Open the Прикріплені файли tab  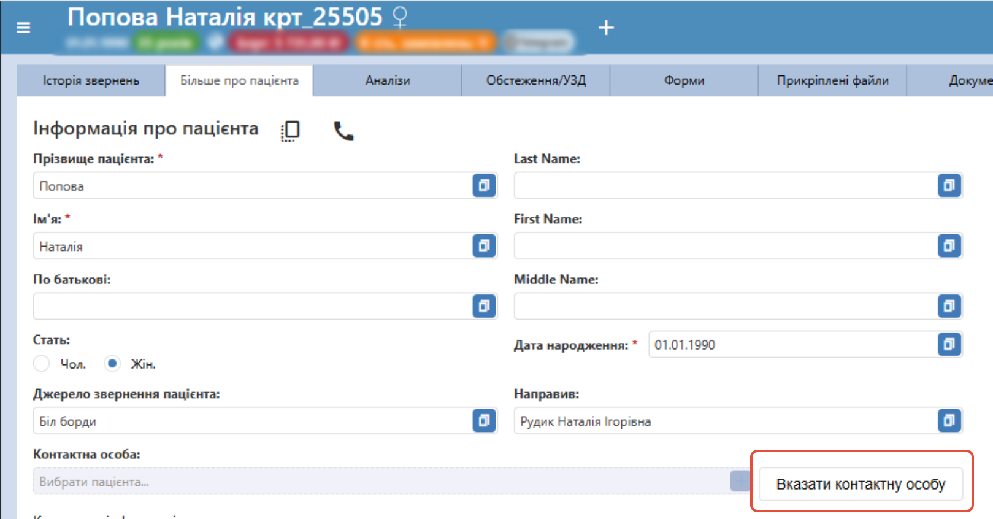coord(833,81)
